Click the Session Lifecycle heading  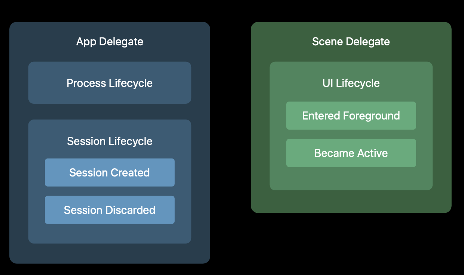coord(110,141)
